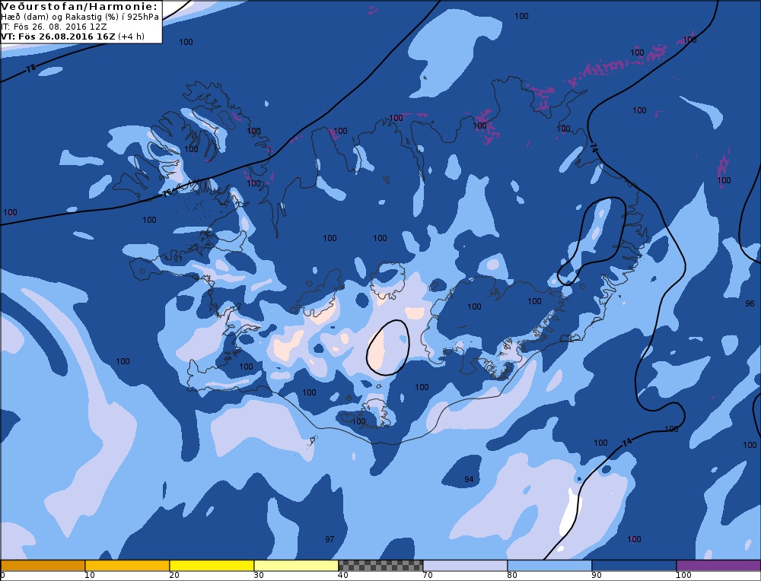Click the checkered 40–70 legend swatch

pyautogui.click(x=380, y=566)
